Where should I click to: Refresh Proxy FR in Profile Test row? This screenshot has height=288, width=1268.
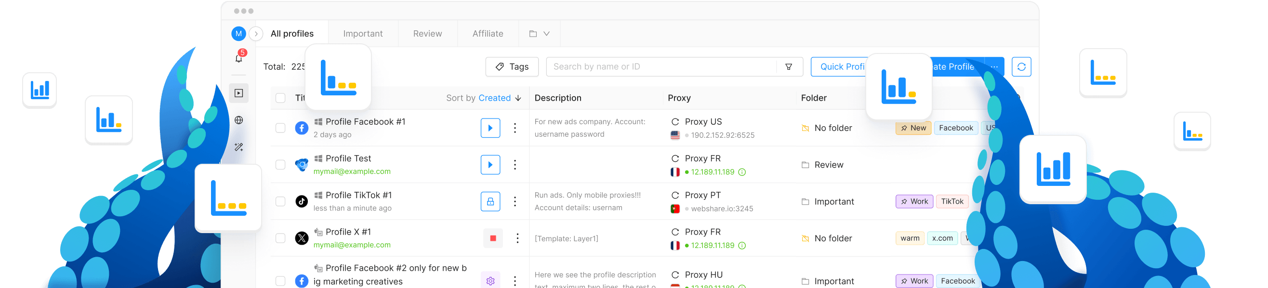point(675,158)
